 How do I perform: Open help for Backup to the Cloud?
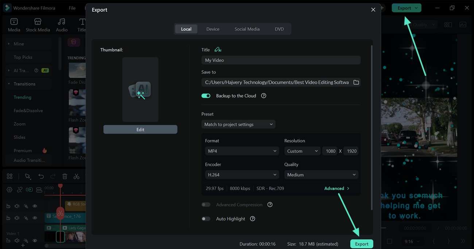click(264, 96)
